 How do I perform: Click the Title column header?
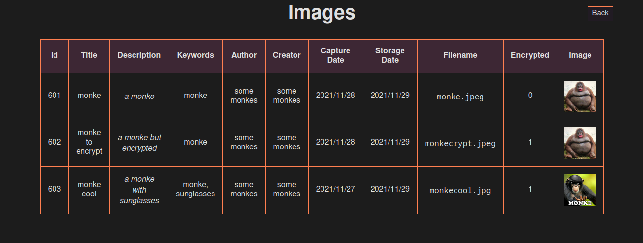[x=89, y=55]
